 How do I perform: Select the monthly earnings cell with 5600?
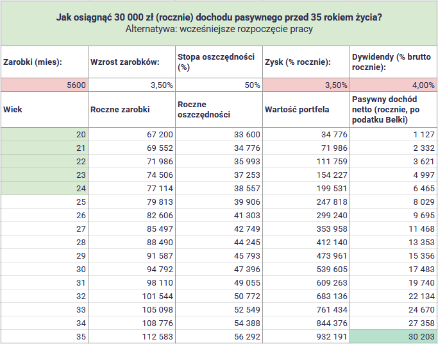point(44,85)
